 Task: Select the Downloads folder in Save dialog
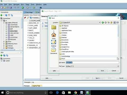(65, 42)
